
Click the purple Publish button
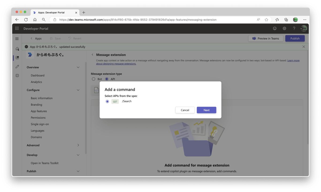point(295,39)
